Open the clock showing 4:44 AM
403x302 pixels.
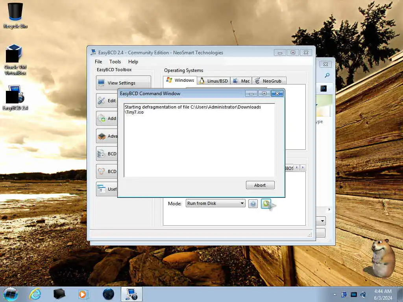click(x=383, y=295)
